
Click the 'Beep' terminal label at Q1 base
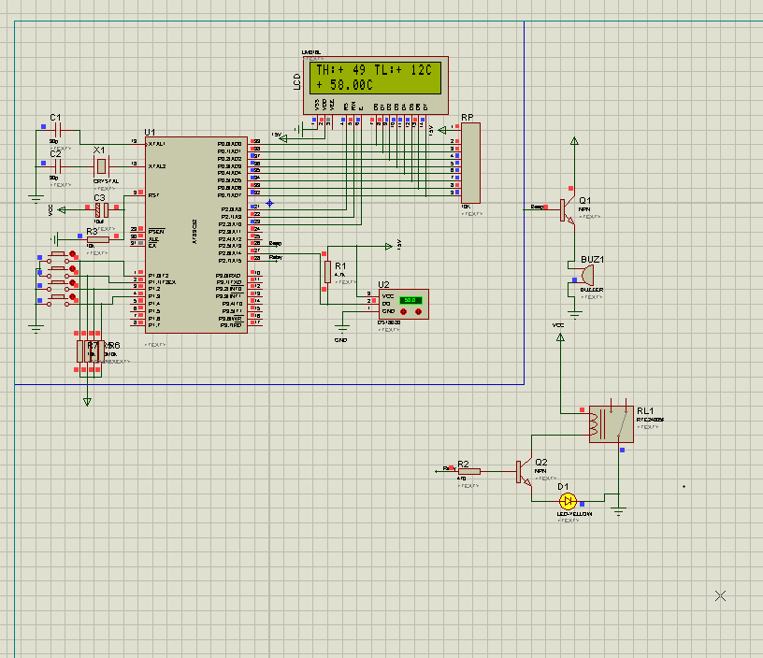(x=537, y=207)
